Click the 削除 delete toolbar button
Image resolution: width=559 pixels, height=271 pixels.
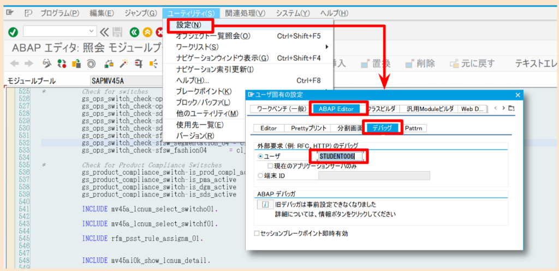(x=420, y=64)
